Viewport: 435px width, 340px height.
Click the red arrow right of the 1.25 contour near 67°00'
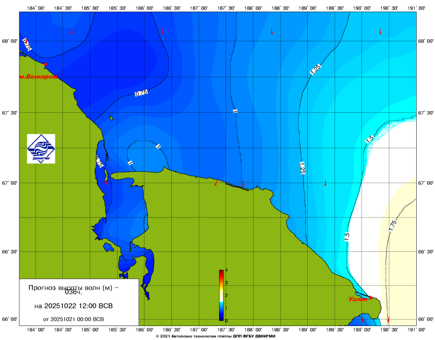[x=325, y=183]
